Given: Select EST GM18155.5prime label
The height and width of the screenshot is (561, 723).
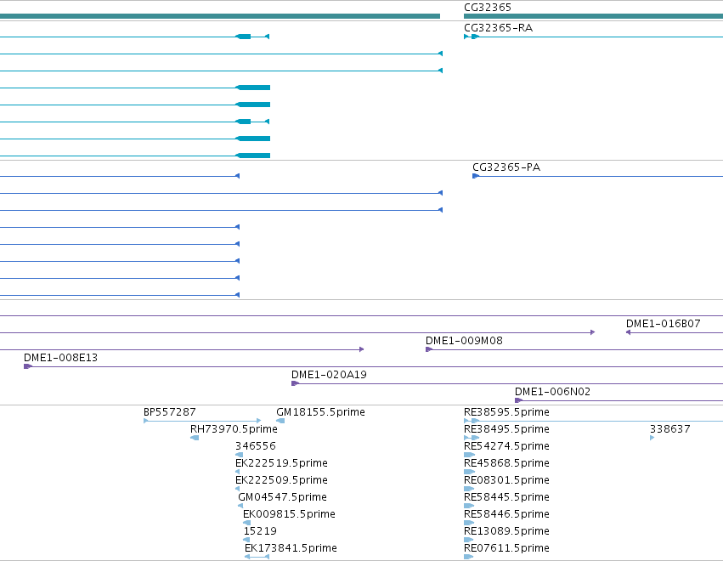Looking at the screenshot, I should tap(320, 412).
